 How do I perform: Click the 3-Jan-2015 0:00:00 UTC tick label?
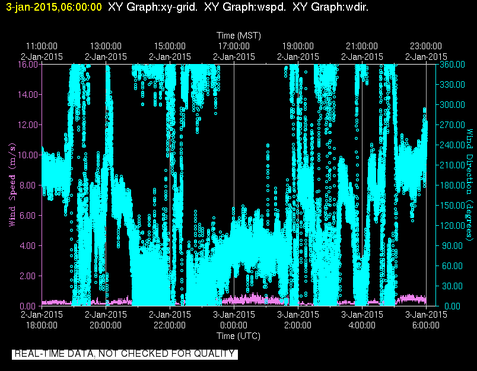pyautogui.click(x=234, y=319)
